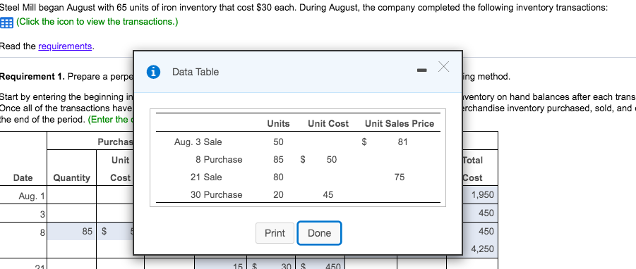The image size is (636, 269).
Task: Click the 'Units' column header in data table
Action: pos(278,124)
